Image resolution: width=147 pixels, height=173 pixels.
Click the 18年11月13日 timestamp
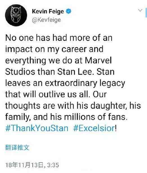[x=32, y=165]
